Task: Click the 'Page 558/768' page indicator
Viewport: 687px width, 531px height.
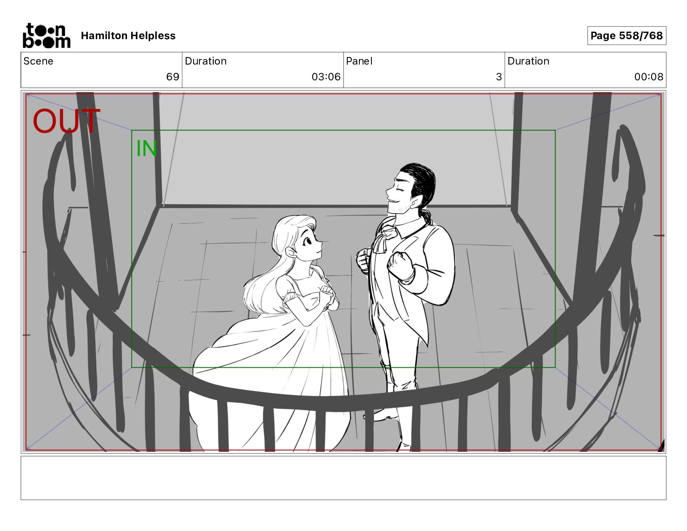Action: coord(627,35)
